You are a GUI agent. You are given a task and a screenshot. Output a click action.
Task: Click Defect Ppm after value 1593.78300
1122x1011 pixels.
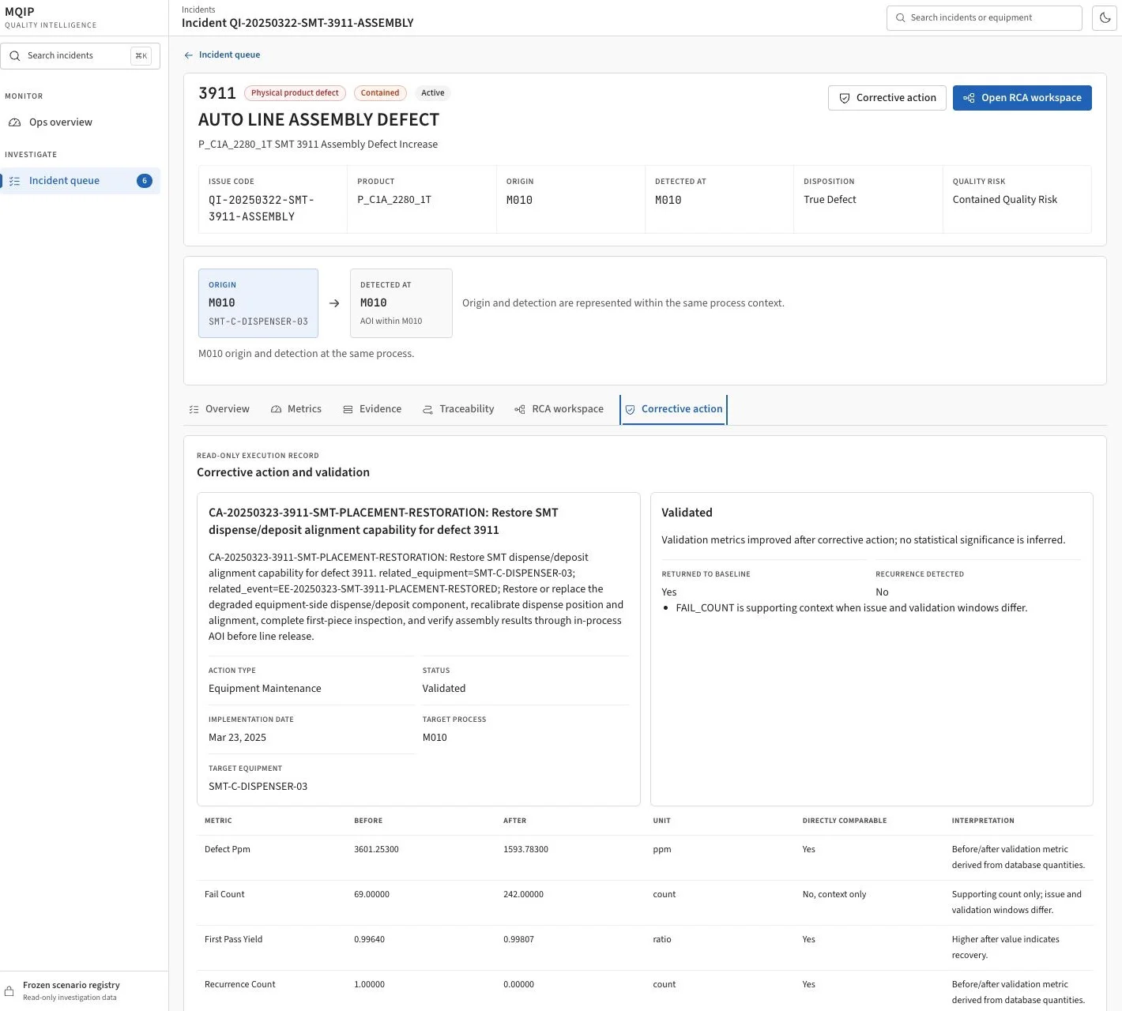click(x=525, y=850)
